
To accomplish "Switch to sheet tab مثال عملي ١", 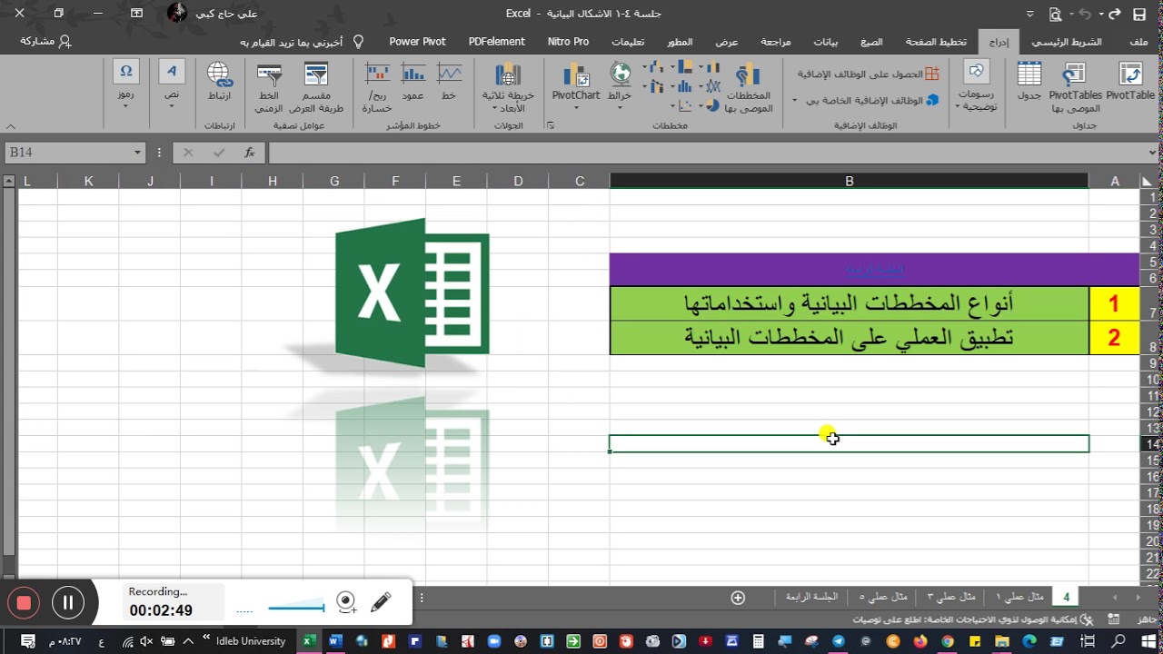I will (x=1018, y=597).
